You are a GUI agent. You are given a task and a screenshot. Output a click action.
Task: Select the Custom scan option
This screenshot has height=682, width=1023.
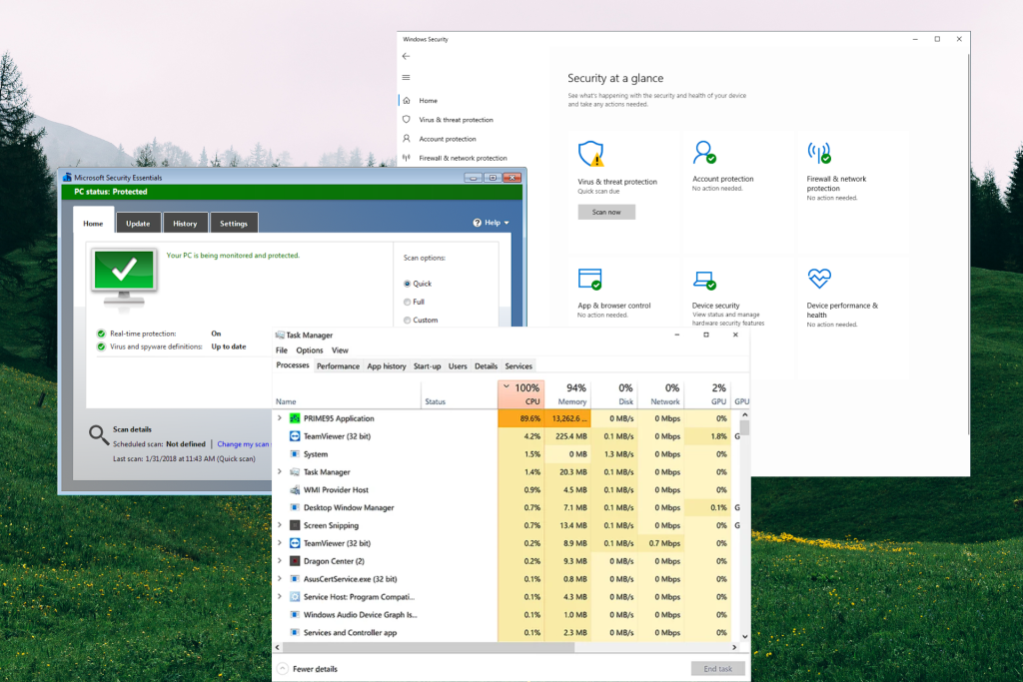click(408, 320)
